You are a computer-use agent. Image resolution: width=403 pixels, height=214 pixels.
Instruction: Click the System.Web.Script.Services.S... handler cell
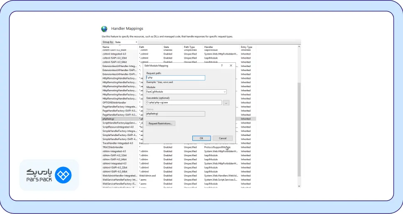point(221,180)
